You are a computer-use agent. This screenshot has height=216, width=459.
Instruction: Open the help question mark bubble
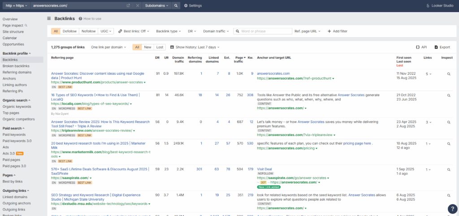coord(452,208)
